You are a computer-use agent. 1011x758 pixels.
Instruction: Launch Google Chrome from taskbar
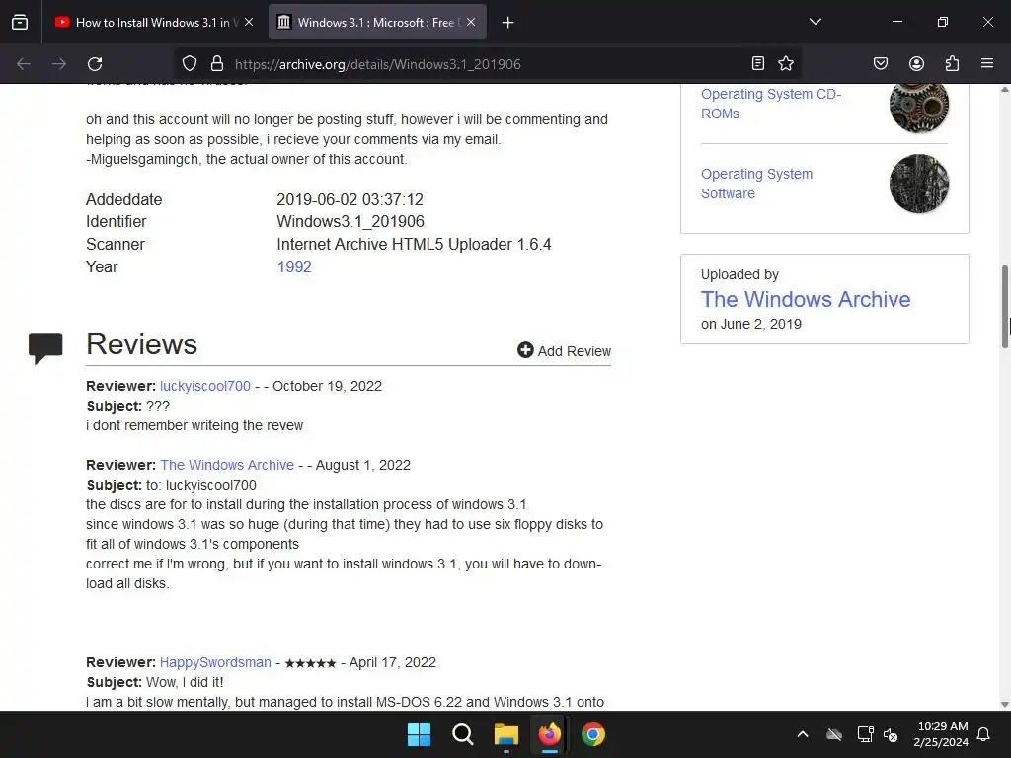pos(593,734)
